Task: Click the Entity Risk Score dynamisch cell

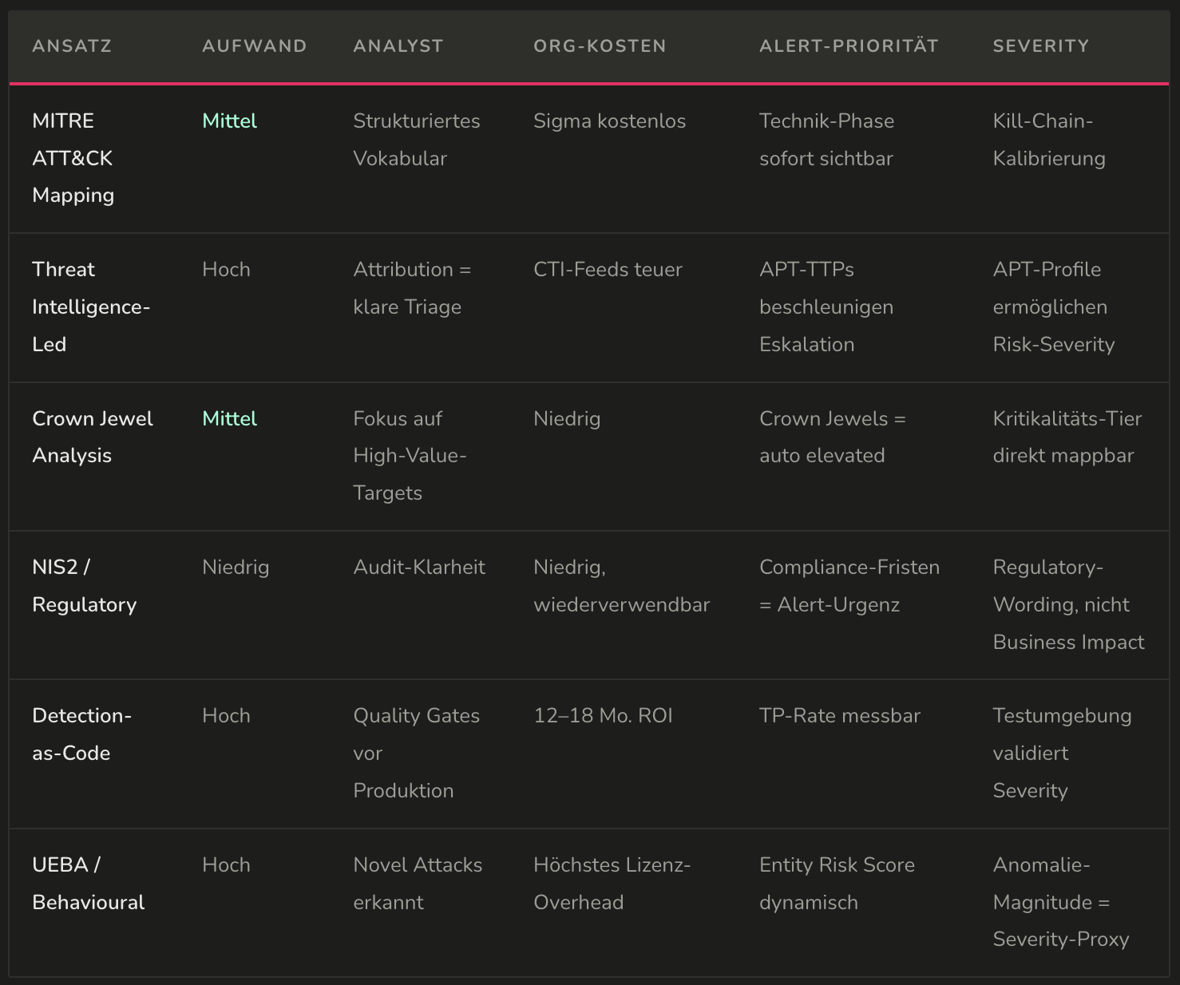Action: pos(836,884)
